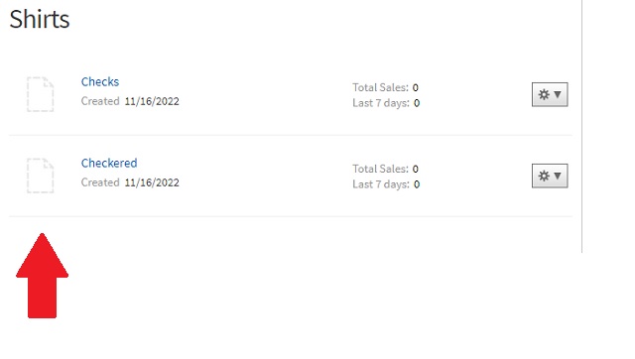
Task: Open the Checks shirt link
Action: [100, 81]
